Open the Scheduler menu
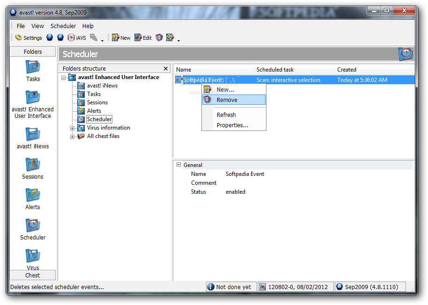This screenshot has width=428, height=305. [x=63, y=26]
